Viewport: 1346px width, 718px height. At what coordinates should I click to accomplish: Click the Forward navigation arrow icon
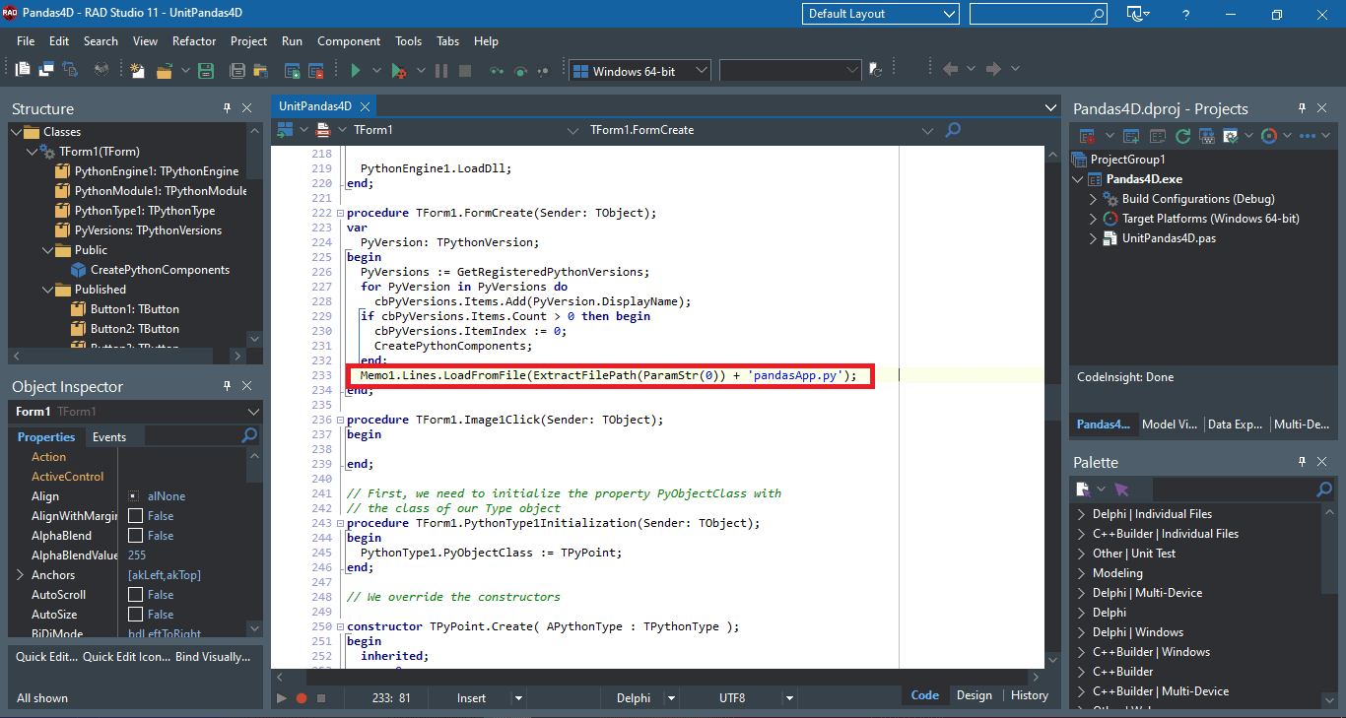(993, 69)
